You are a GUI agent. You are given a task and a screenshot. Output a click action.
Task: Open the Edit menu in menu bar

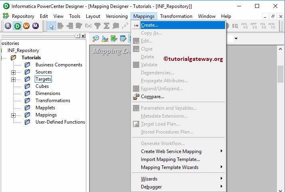click(44, 16)
